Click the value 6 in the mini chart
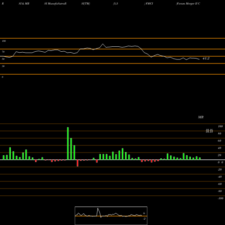 pyautogui.click(x=144, y=213)
